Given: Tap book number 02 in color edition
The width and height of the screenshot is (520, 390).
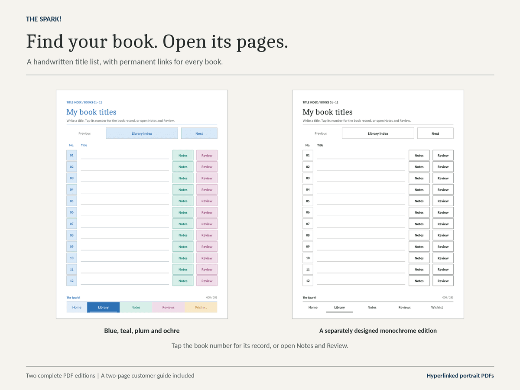Looking at the screenshot, I should tap(71, 166).
